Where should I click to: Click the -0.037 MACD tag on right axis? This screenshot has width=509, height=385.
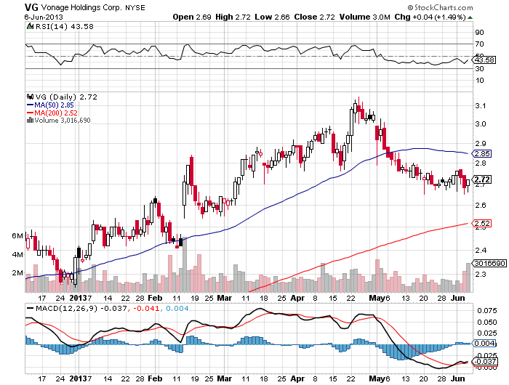pos(486,361)
